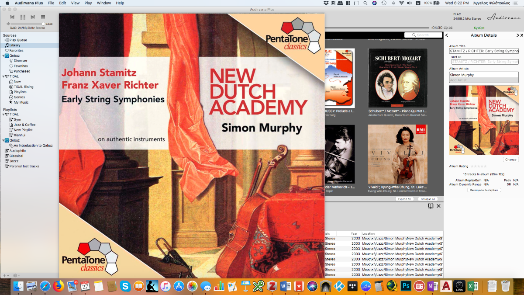Click the Recompute ReplayGain button

(x=484, y=190)
